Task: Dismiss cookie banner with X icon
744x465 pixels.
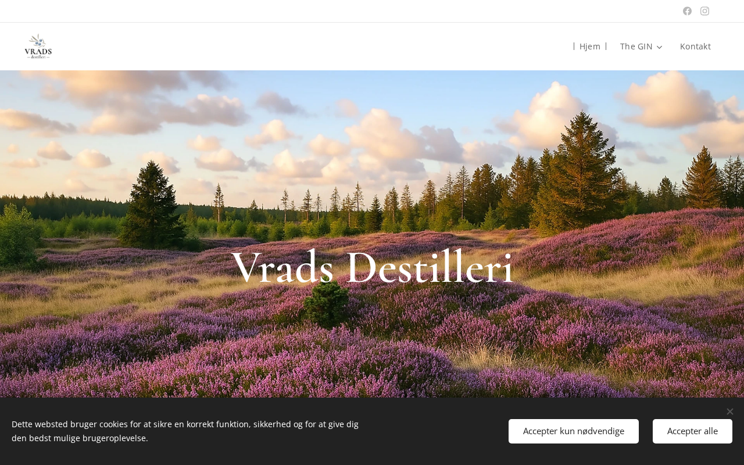Action: [730, 412]
